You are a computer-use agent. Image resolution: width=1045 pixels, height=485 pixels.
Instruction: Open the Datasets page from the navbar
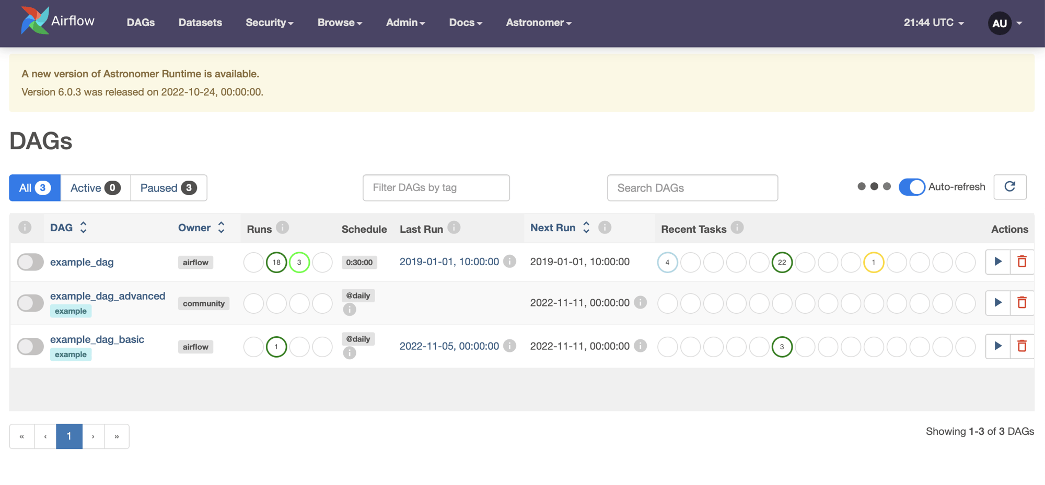[200, 22]
